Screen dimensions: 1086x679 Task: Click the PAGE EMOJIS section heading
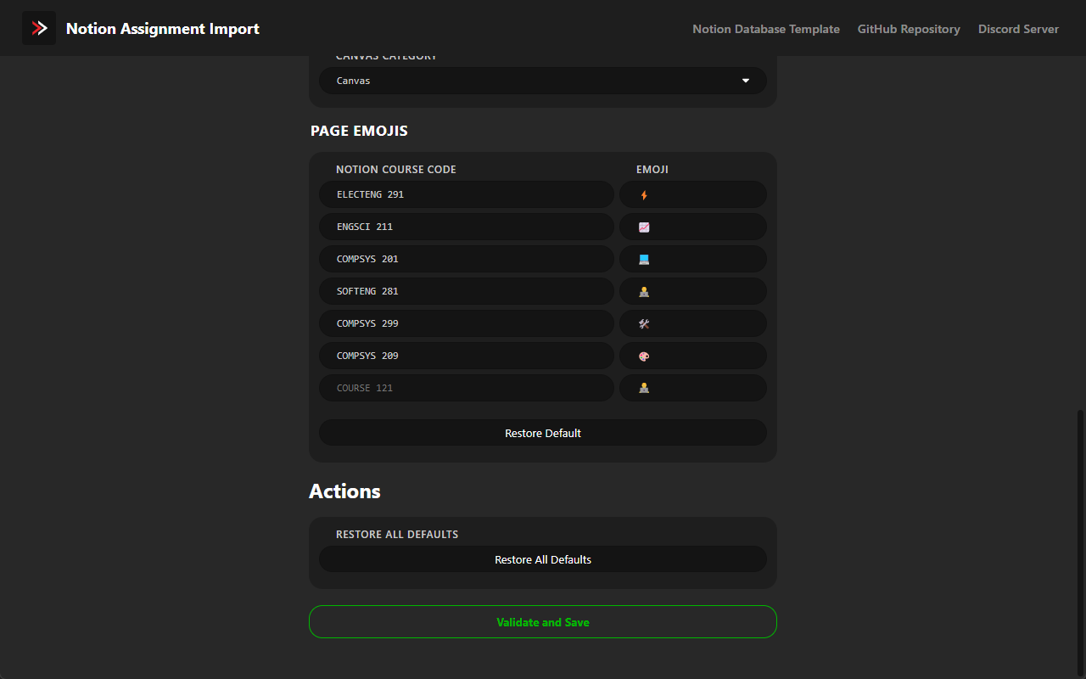(x=359, y=131)
